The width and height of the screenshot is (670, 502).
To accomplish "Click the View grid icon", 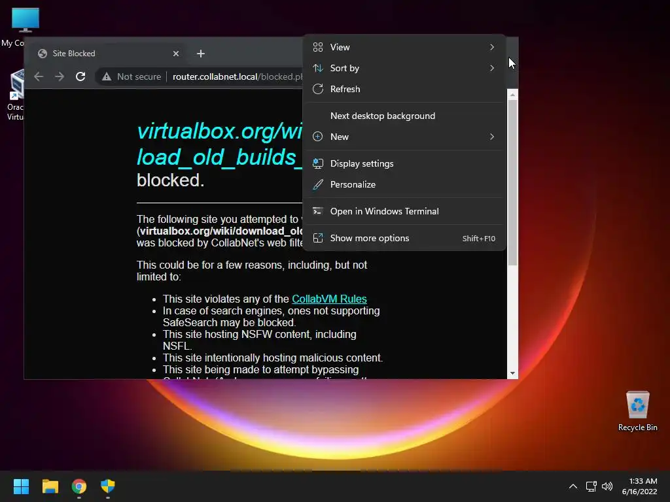I will point(318,47).
